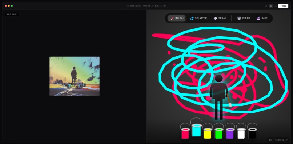Pick the white paint bucket
Screen dimensions: 293x144
click(241, 131)
